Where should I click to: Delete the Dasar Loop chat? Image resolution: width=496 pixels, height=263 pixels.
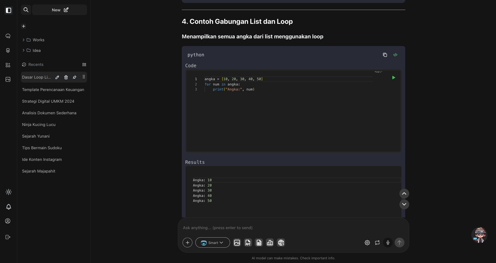[66, 77]
